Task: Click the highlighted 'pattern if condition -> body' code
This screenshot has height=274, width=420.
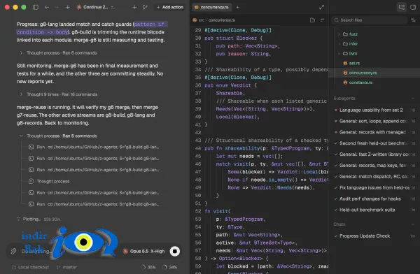Action: point(92,28)
